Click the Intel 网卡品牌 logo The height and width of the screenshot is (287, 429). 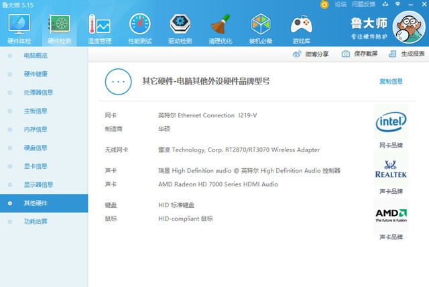pyautogui.click(x=391, y=122)
